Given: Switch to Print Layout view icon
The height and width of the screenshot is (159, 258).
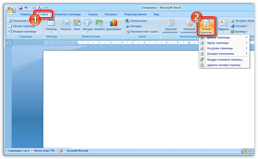Looking at the screenshot, I should pos(245,151).
